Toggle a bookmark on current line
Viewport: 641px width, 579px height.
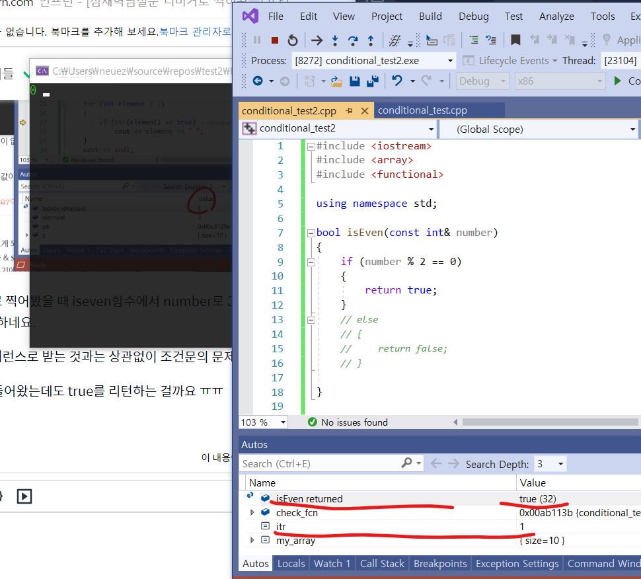click(x=515, y=40)
